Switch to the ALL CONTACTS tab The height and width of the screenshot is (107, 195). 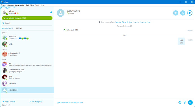[x=7, y=28]
